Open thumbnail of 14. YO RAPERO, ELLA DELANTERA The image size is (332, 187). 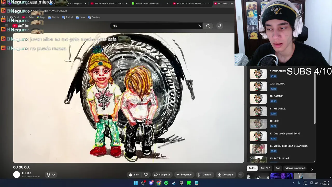(x=258, y=149)
